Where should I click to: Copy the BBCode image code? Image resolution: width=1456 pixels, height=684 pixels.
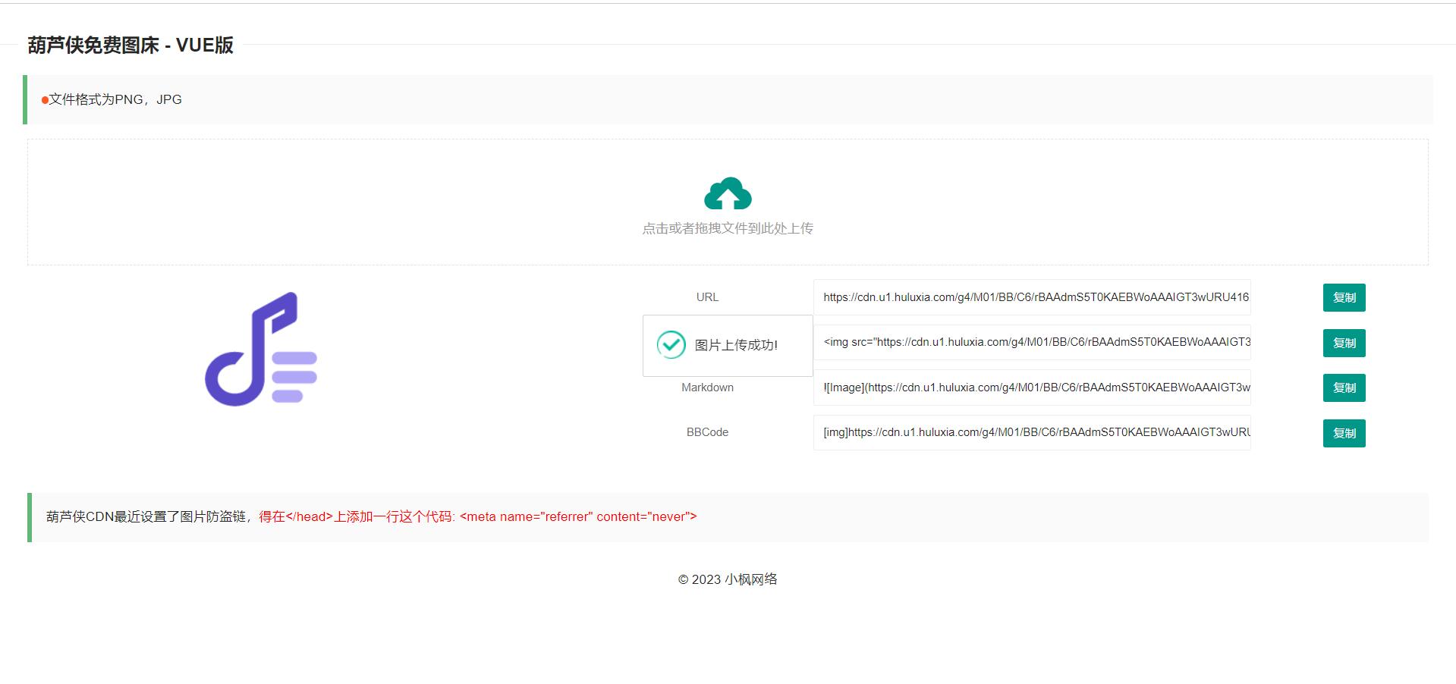(1344, 433)
